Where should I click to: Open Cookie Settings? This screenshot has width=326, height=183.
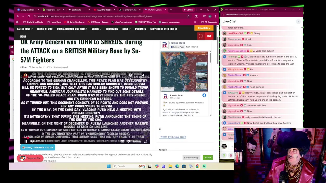(x=191, y=158)
